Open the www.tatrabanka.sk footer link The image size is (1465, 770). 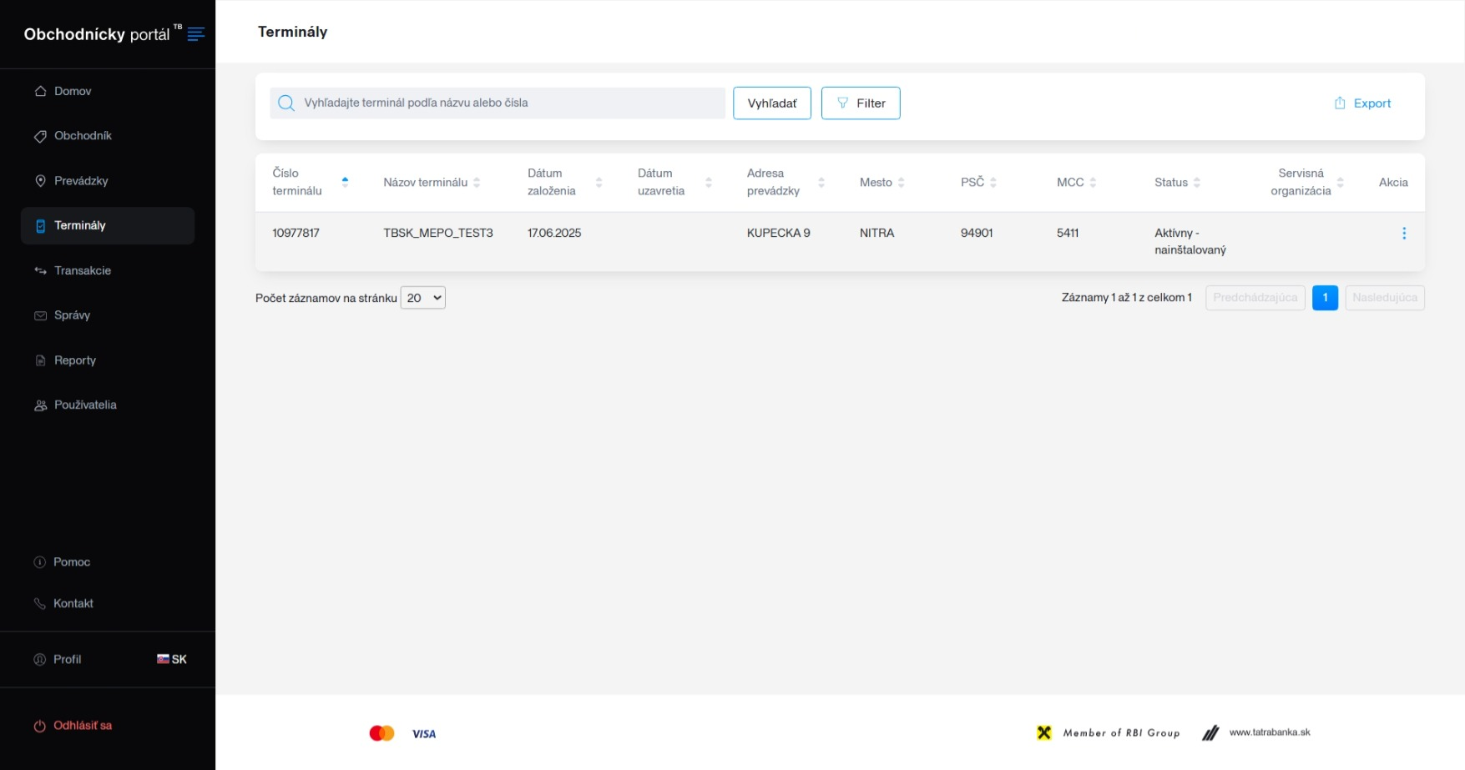[x=1269, y=732]
